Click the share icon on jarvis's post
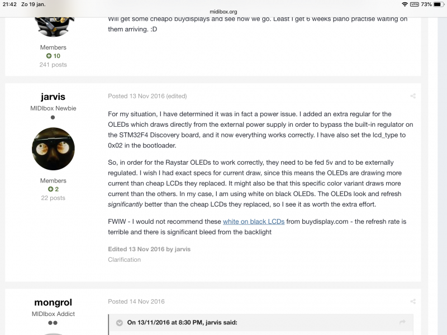The width and height of the screenshot is (447, 335). coord(413,96)
